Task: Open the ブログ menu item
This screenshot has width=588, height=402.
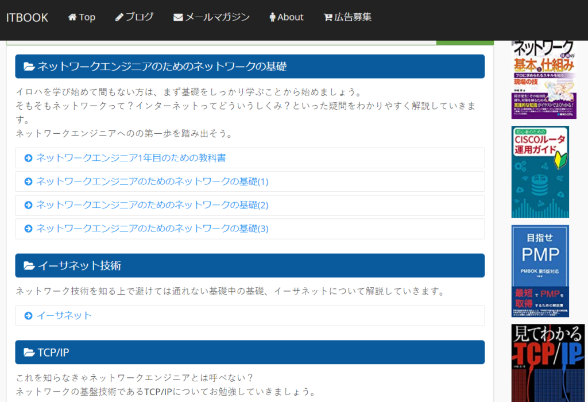Action: click(x=135, y=17)
